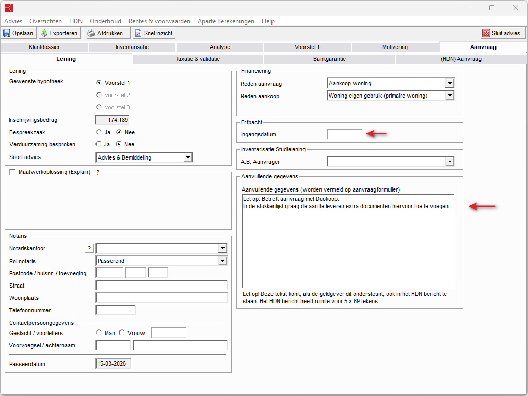Open help for Maatwerkoplossing question mark

click(x=98, y=172)
